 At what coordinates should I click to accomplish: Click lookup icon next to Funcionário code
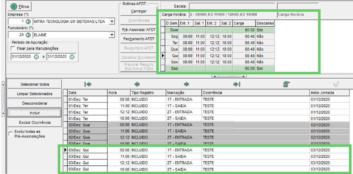tap(28, 35)
